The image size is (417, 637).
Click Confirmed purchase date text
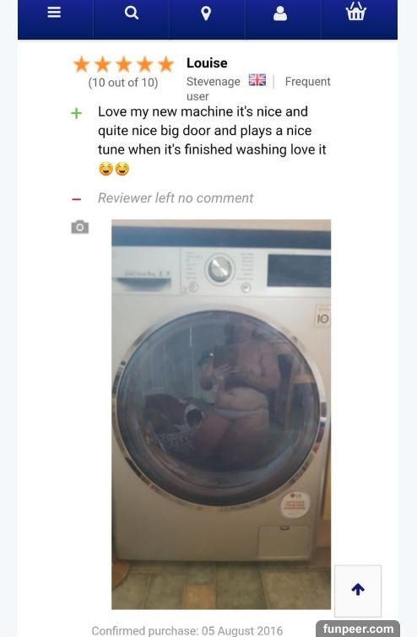click(187, 630)
